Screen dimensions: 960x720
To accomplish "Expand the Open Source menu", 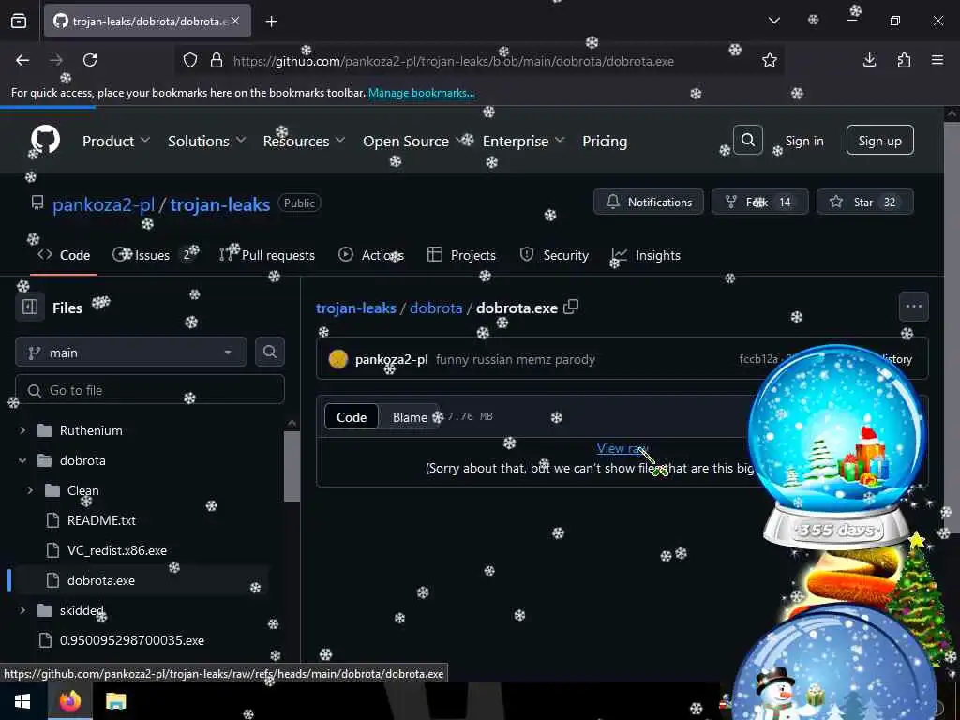I will click(413, 141).
